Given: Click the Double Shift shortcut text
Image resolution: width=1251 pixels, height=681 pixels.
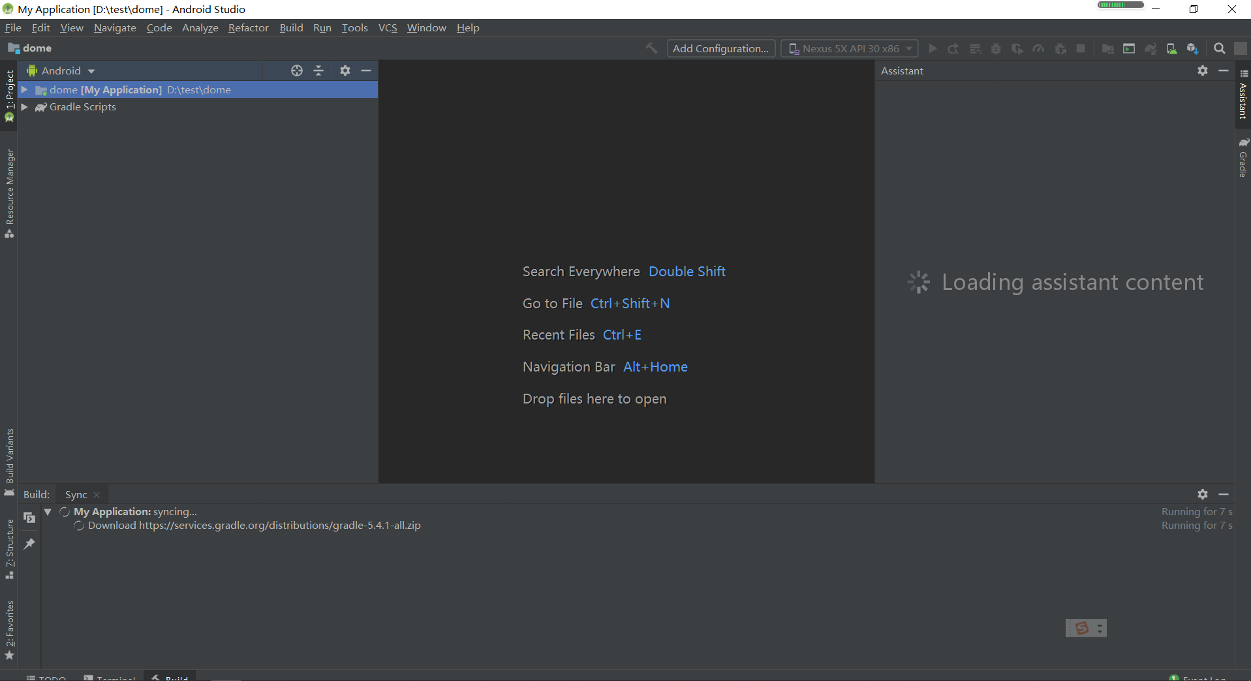Looking at the screenshot, I should [x=687, y=272].
